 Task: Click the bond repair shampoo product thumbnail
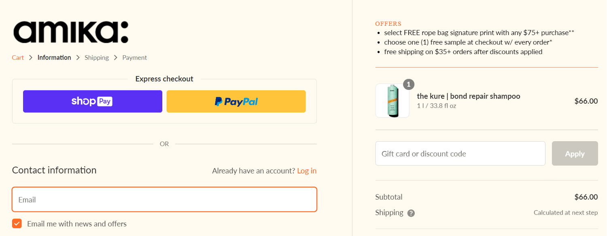pyautogui.click(x=392, y=100)
